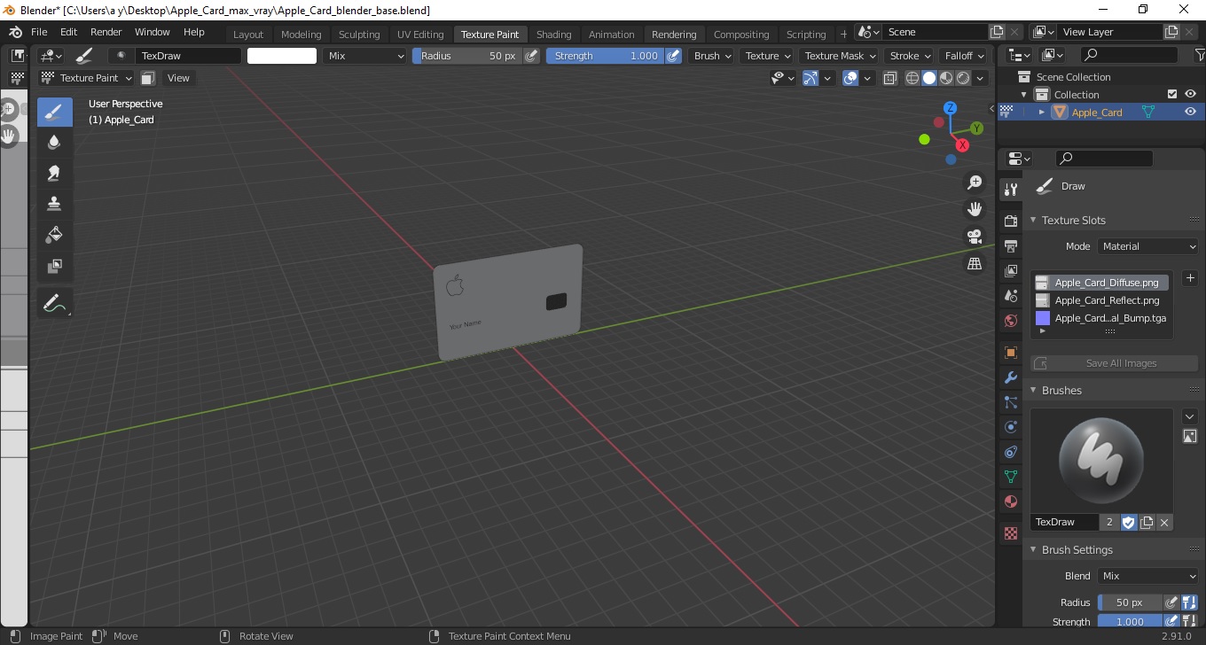Open the Object Data mesh tab
1206x645 pixels.
coord(1010,477)
